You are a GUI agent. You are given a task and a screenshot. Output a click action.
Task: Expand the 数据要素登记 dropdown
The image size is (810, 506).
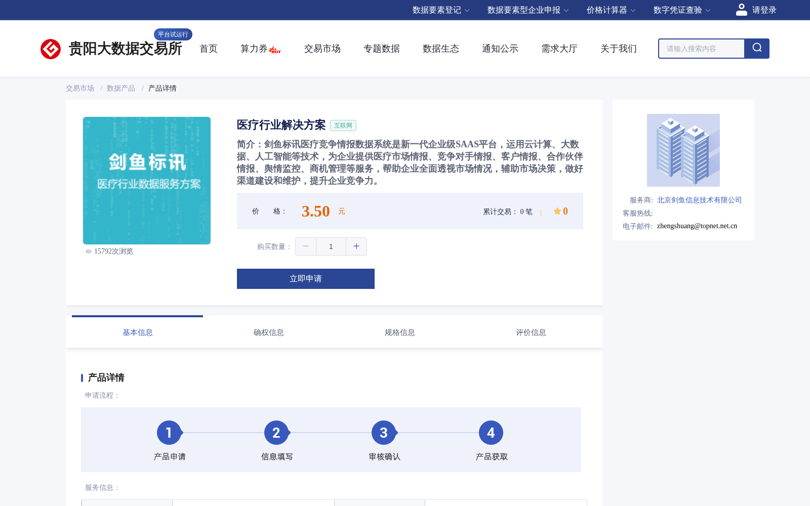coord(441,10)
